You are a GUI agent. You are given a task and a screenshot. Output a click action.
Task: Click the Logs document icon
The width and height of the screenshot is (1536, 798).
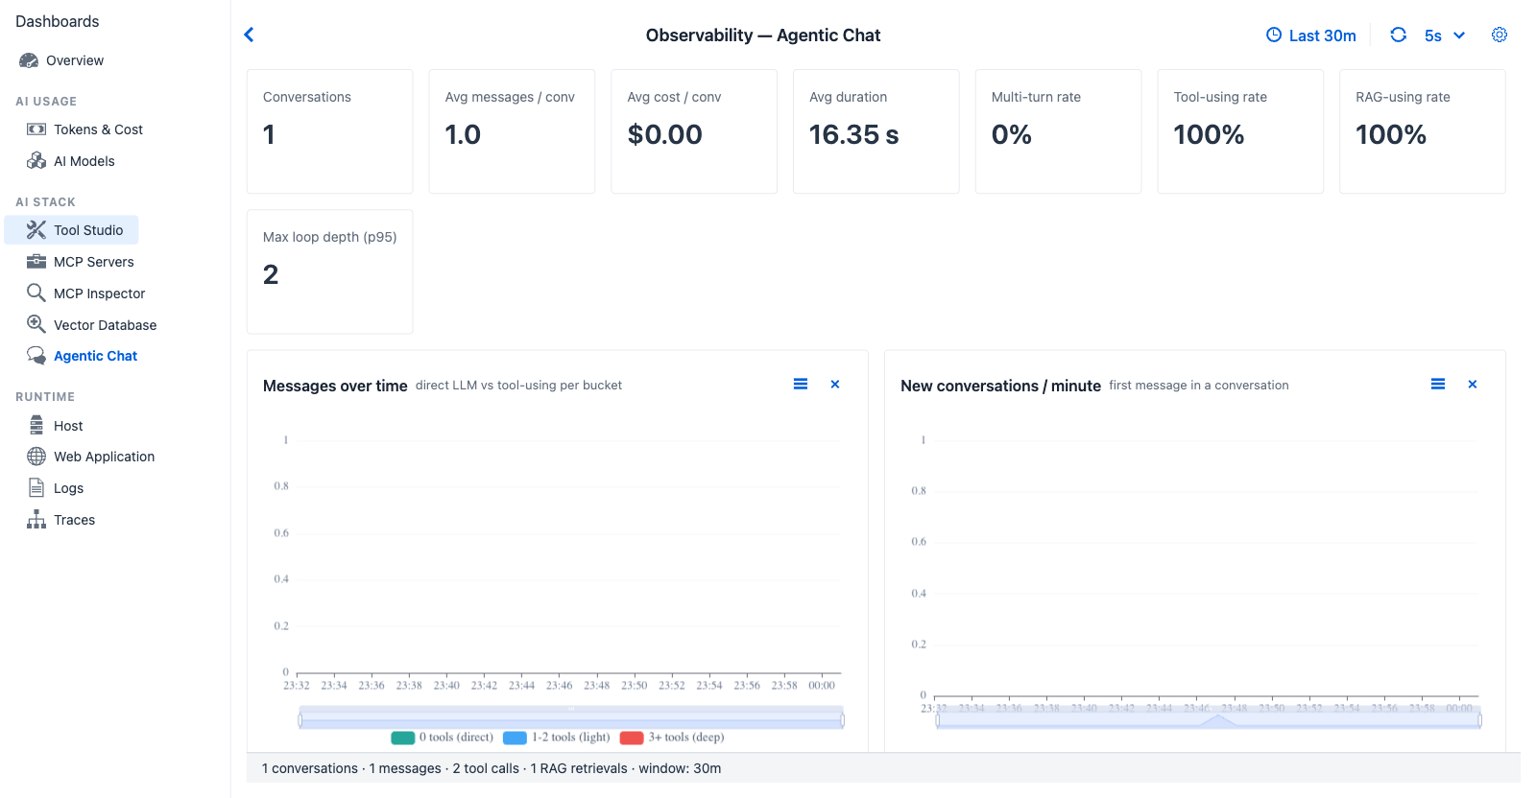click(36, 488)
